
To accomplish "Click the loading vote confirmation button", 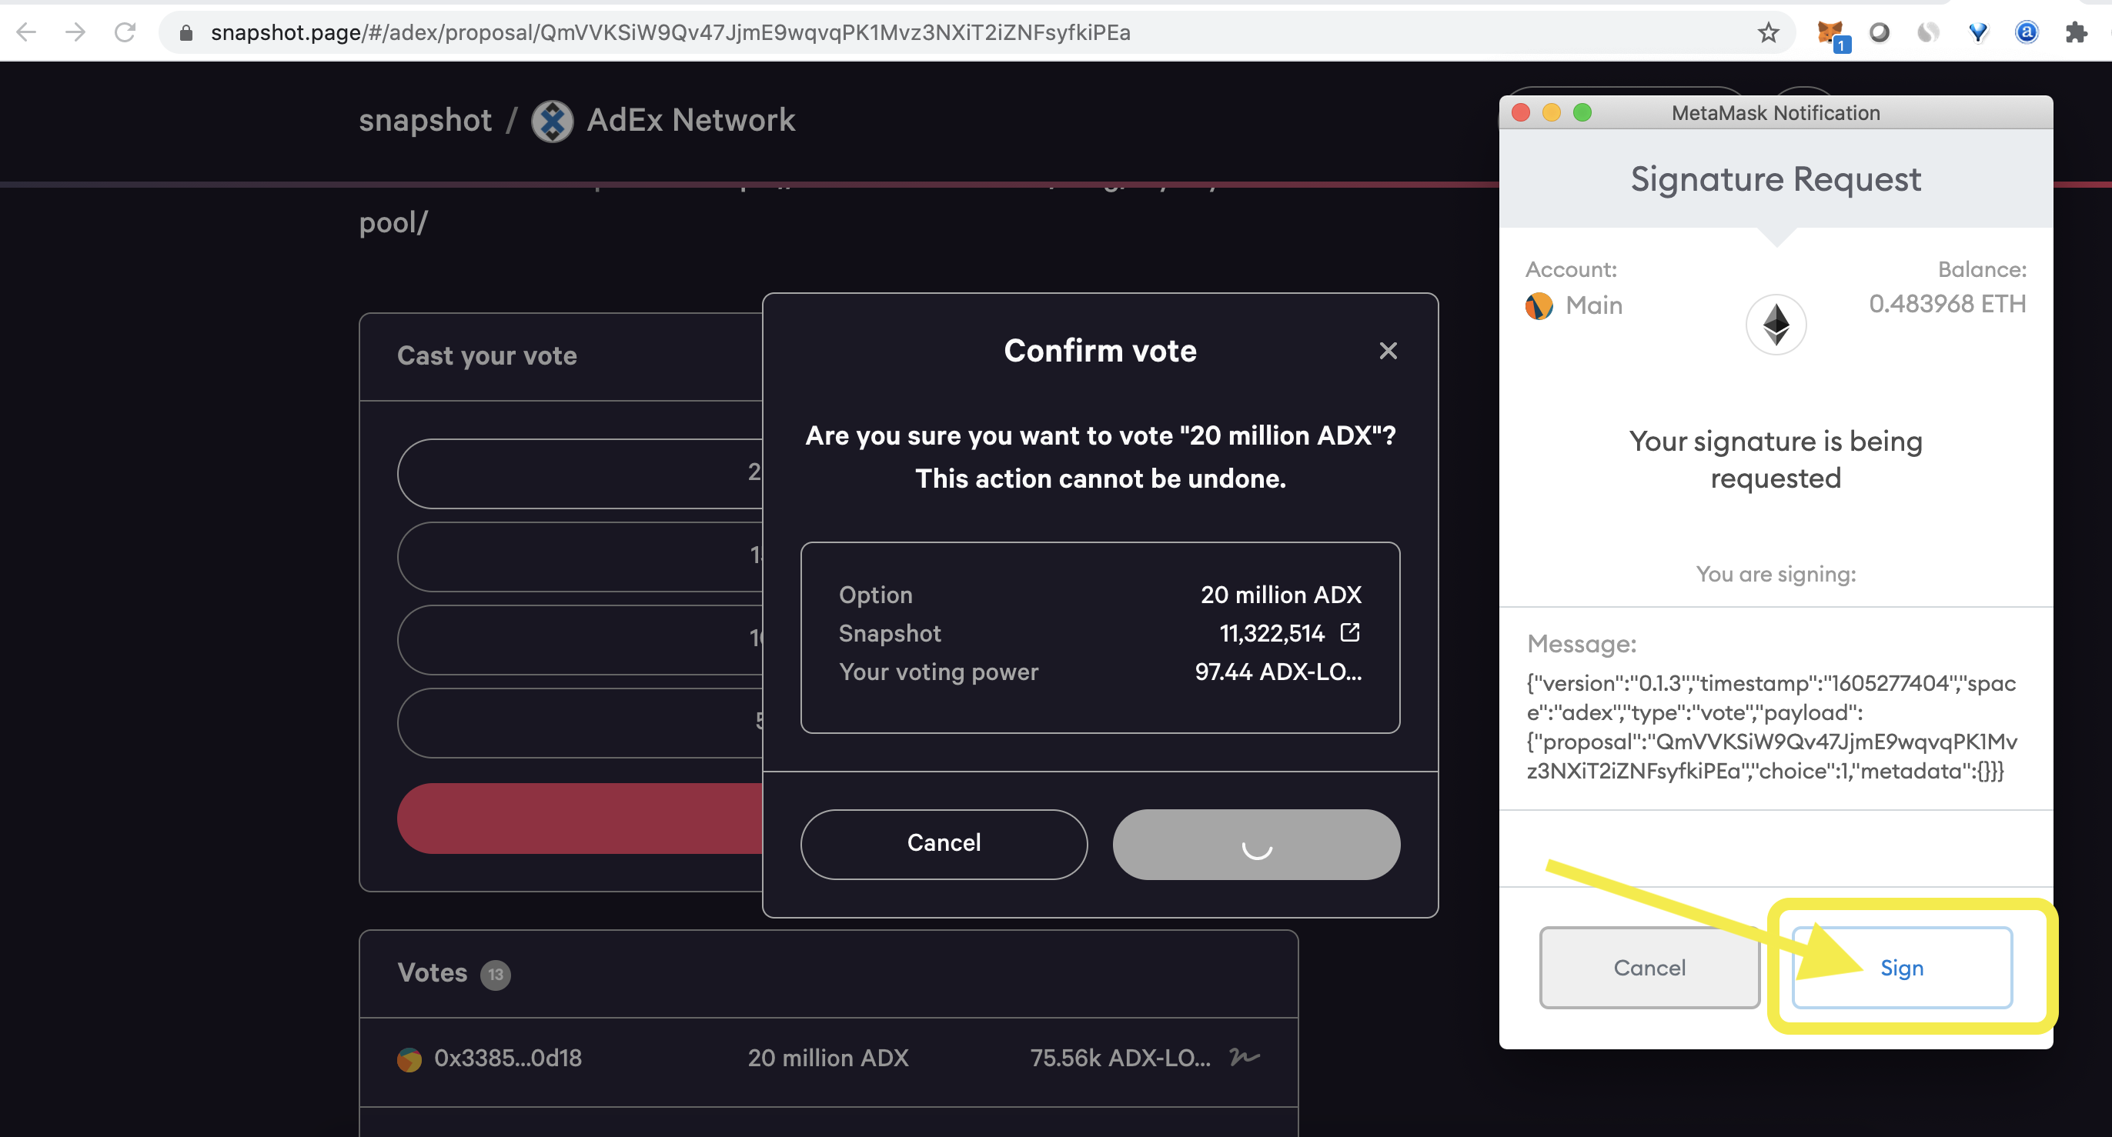I will pyautogui.click(x=1256, y=844).
